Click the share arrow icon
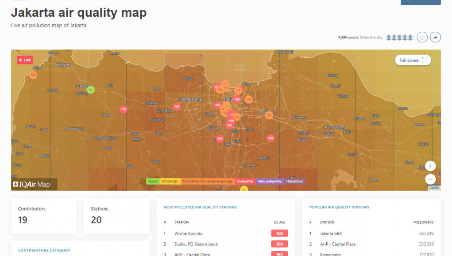 (436, 38)
